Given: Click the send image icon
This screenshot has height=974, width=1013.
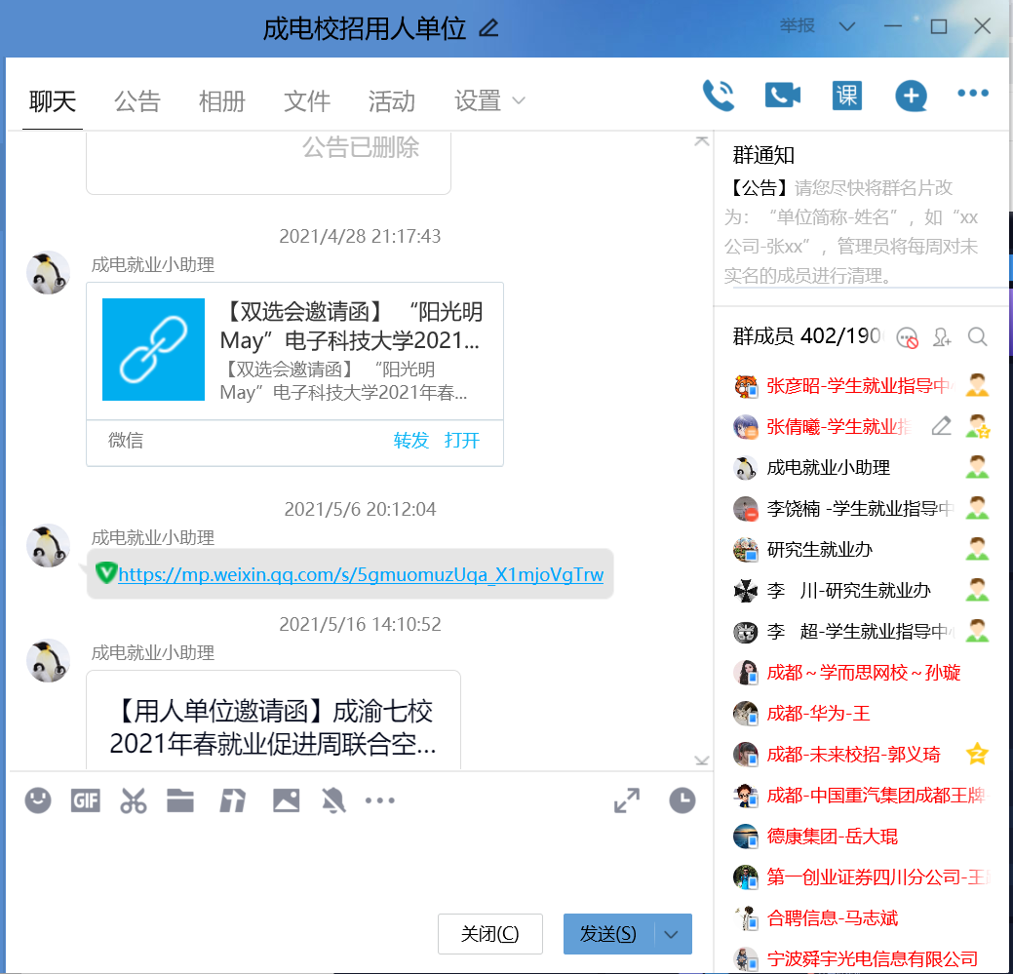Looking at the screenshot, I should (285, 800).
